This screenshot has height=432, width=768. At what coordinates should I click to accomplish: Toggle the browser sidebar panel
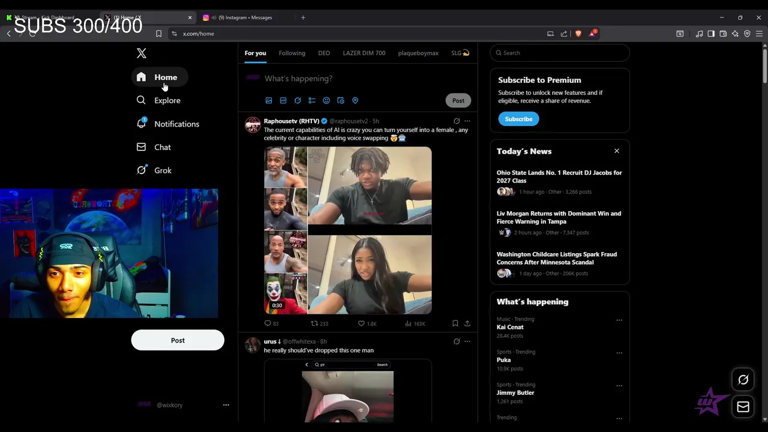tap(711, 34)
